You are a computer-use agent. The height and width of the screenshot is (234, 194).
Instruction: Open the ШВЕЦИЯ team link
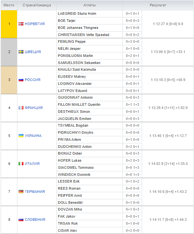coord(33,52)
